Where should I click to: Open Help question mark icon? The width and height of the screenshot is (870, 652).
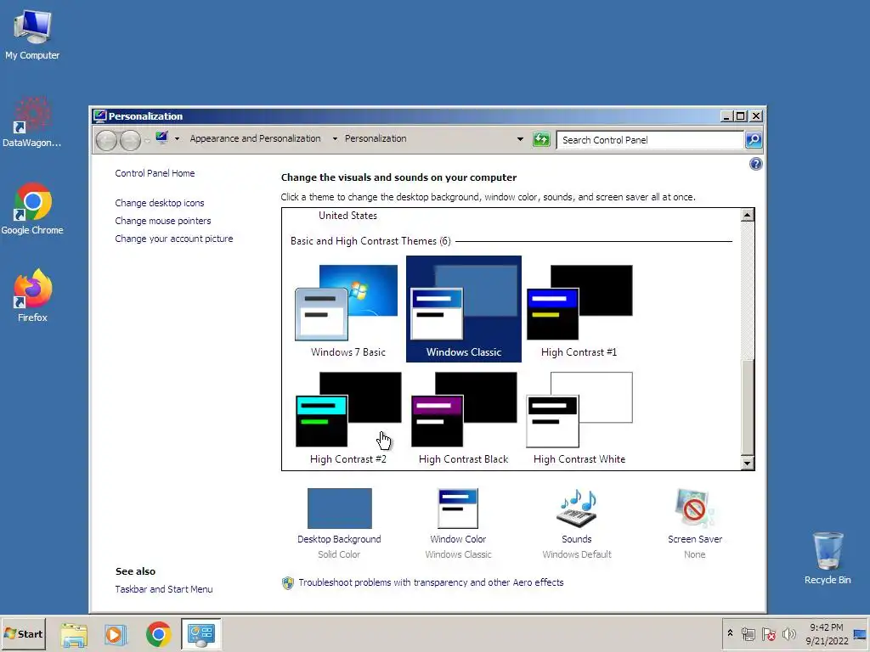pos(755,164)
